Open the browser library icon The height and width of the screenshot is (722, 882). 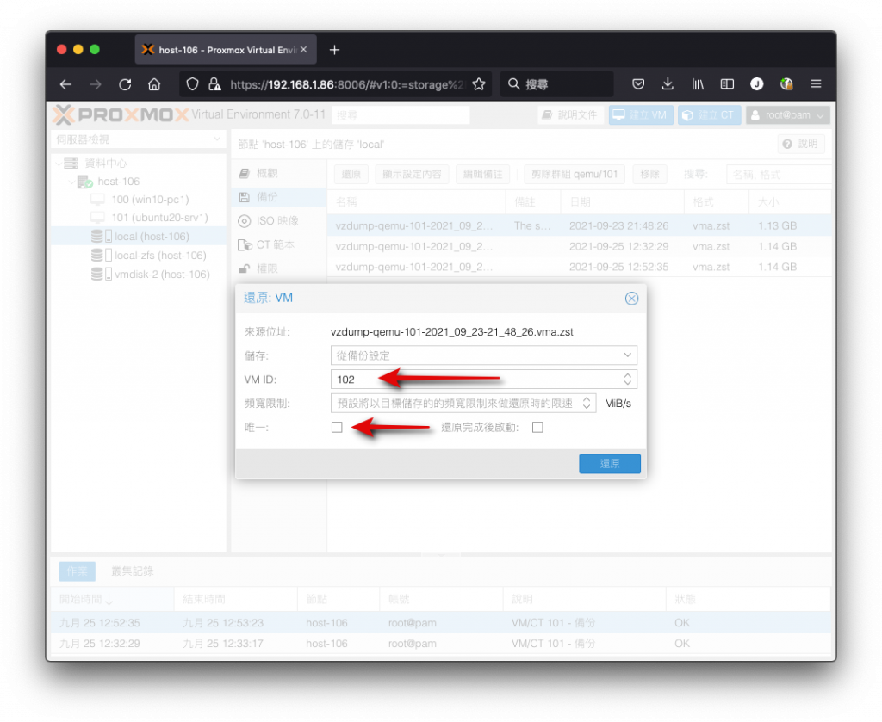point(698,84)
